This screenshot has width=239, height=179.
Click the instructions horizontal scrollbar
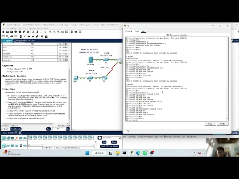tap(28, 123)
